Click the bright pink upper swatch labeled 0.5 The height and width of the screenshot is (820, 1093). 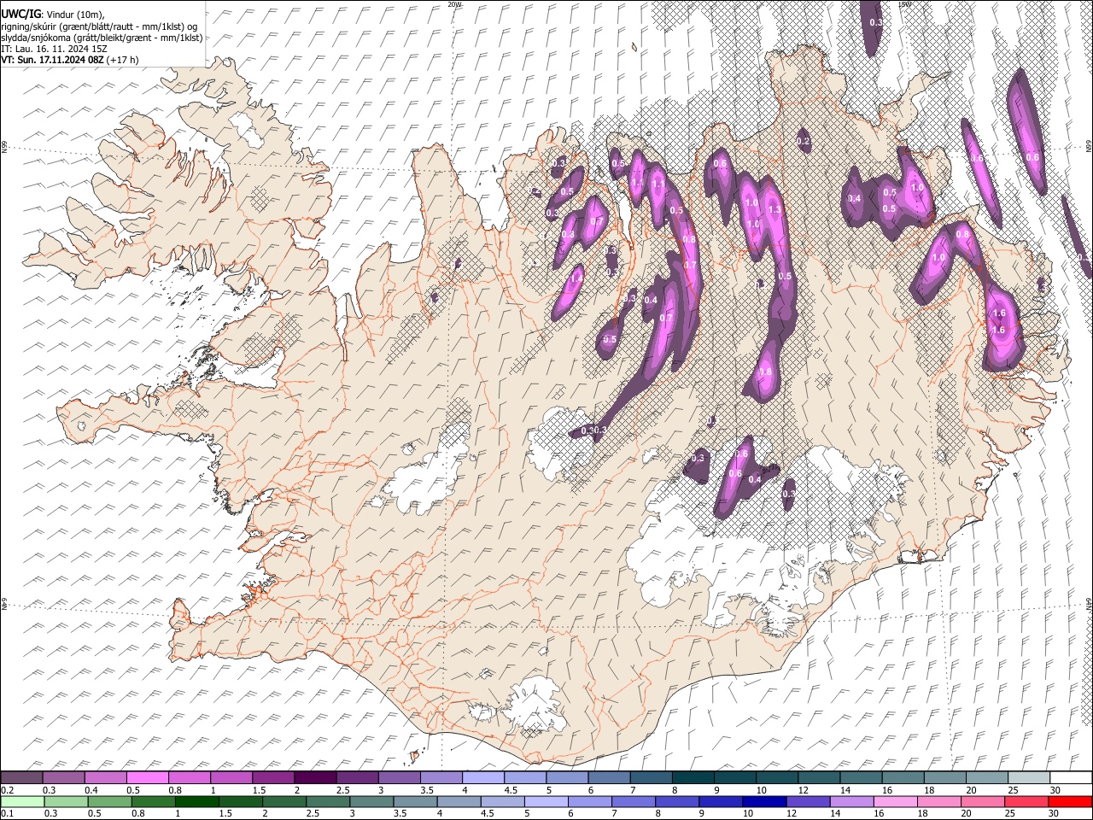[x=148, y=777]
